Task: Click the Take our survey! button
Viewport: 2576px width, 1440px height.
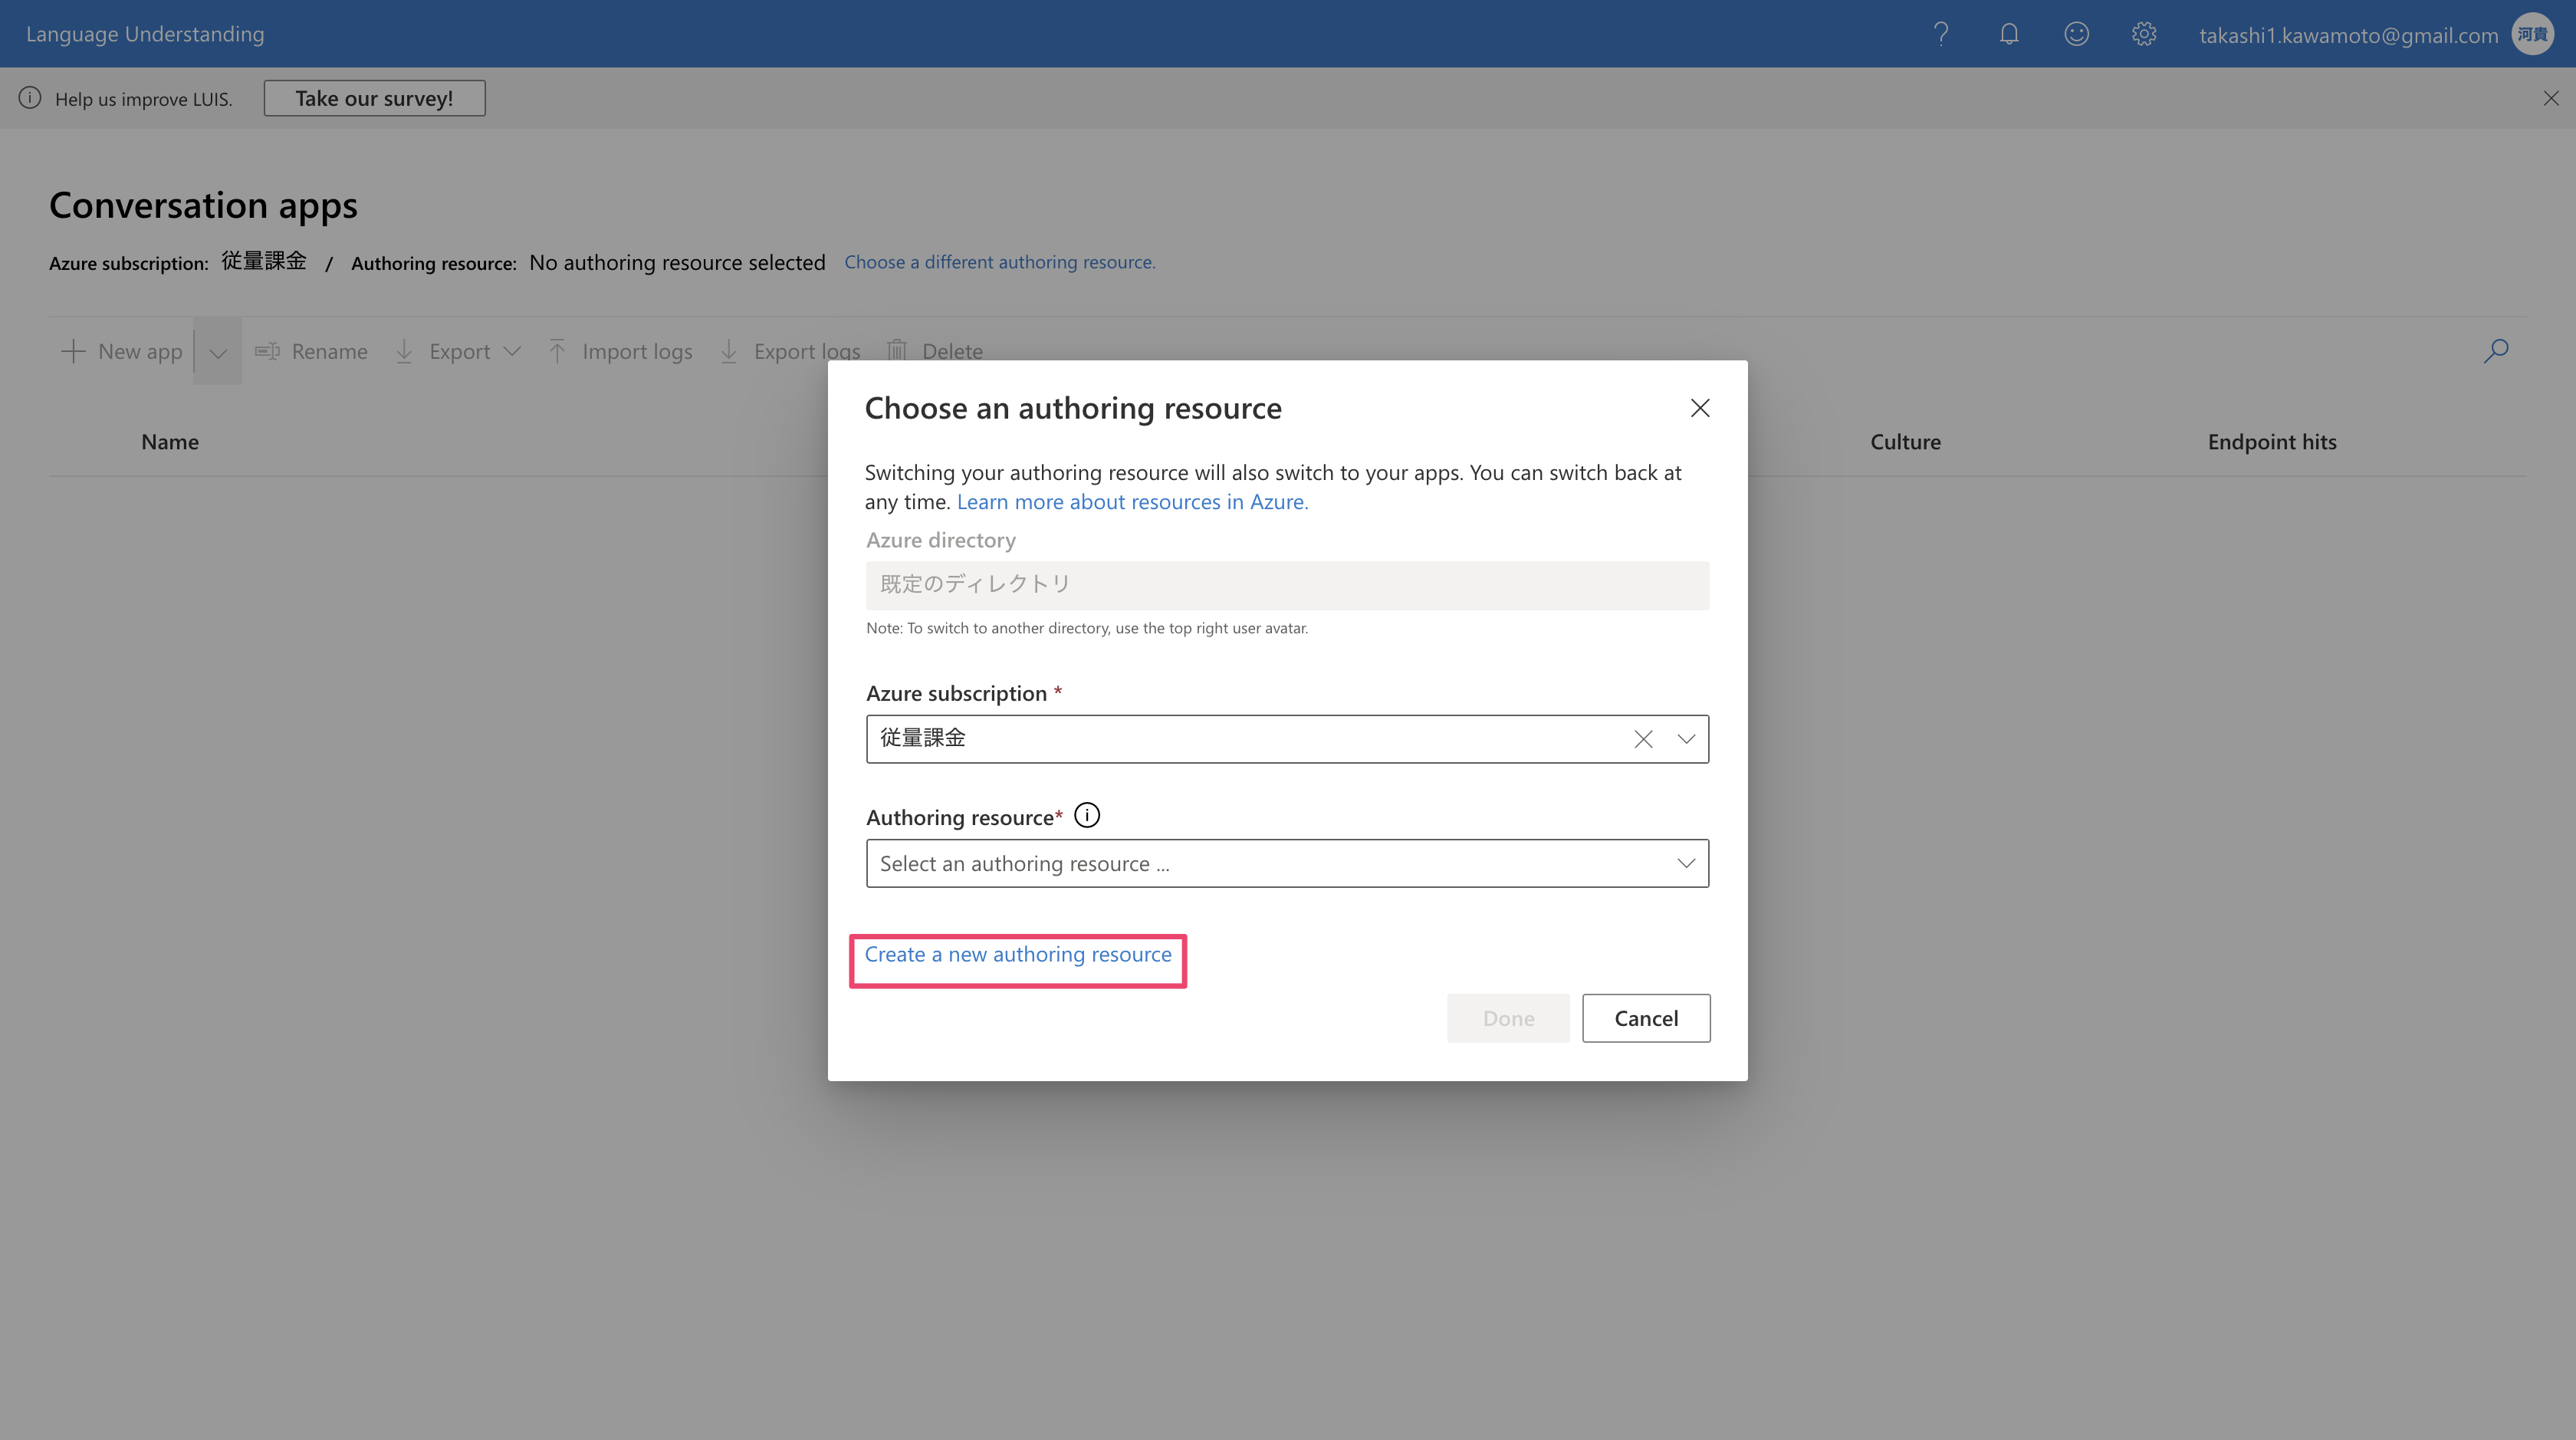Action: click(374, 98)
